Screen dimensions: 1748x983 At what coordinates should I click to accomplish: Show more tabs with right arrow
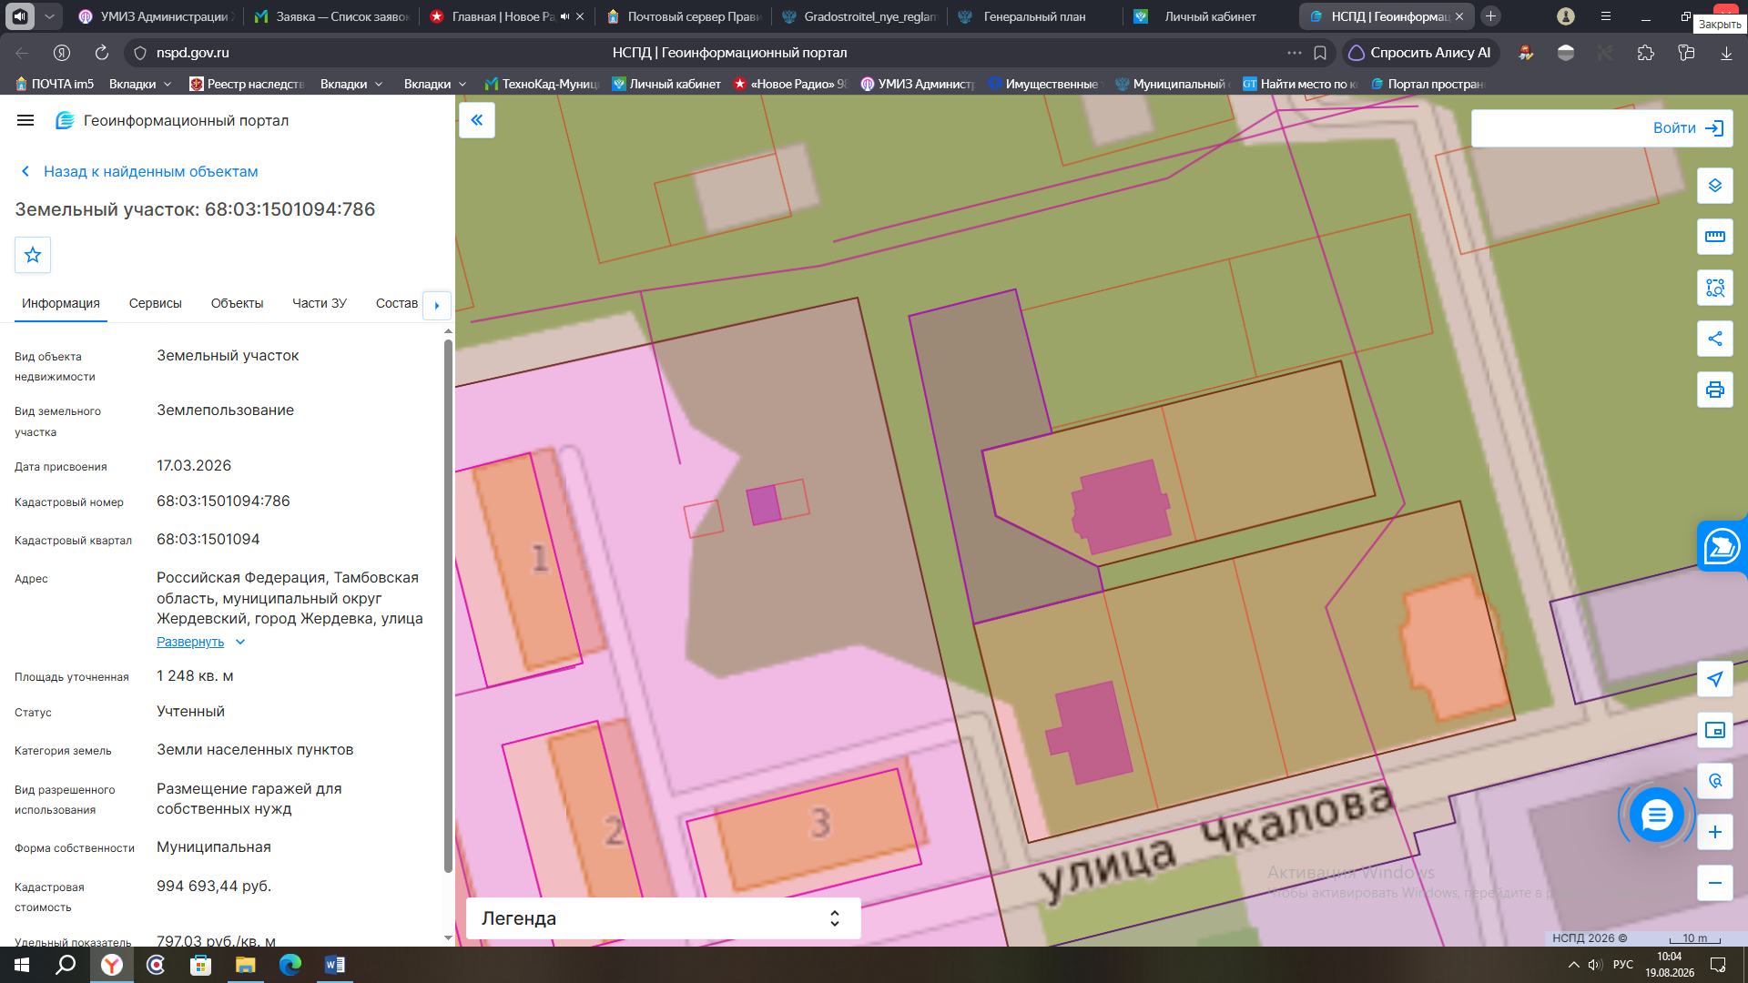[437, 305]
